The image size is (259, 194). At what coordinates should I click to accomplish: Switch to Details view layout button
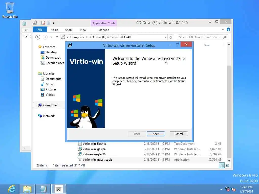coord(222,165)
